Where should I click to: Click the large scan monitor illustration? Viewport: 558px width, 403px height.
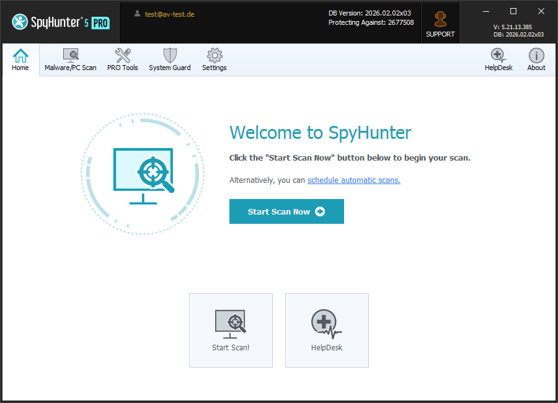(143, 174)
